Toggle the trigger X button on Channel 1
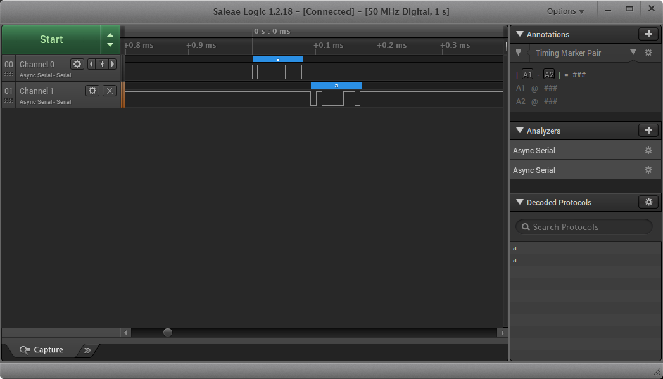Viewport: 663px width, 379px height. click(x=110, y=91)
